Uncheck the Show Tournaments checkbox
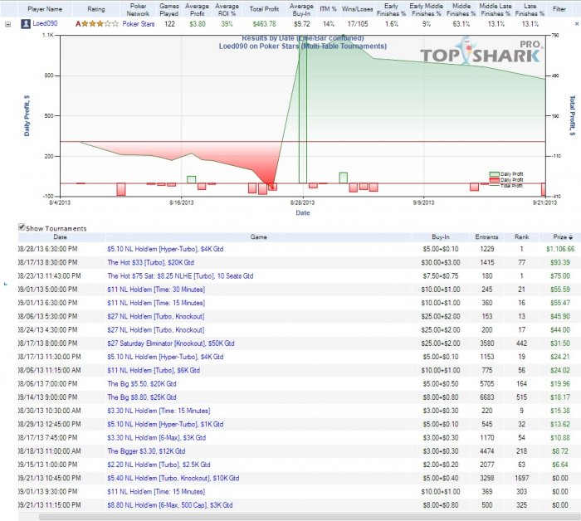 pyautogui.click(x=22, y=227)
